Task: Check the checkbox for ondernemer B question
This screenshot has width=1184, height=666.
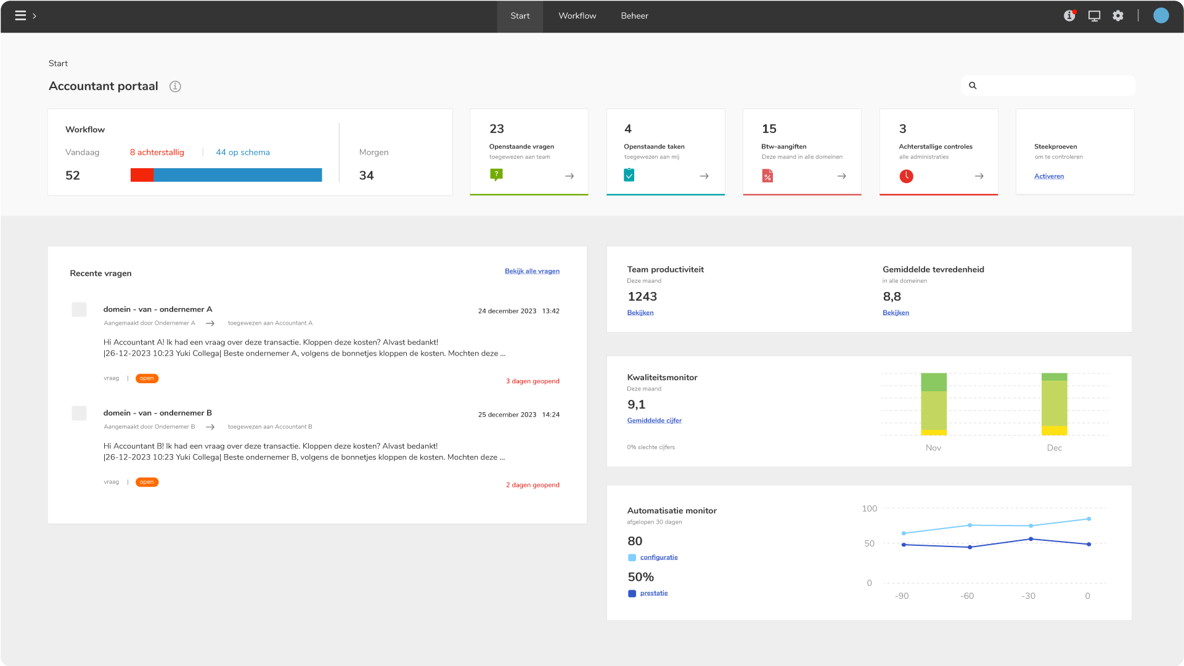Action: point(79,413)
